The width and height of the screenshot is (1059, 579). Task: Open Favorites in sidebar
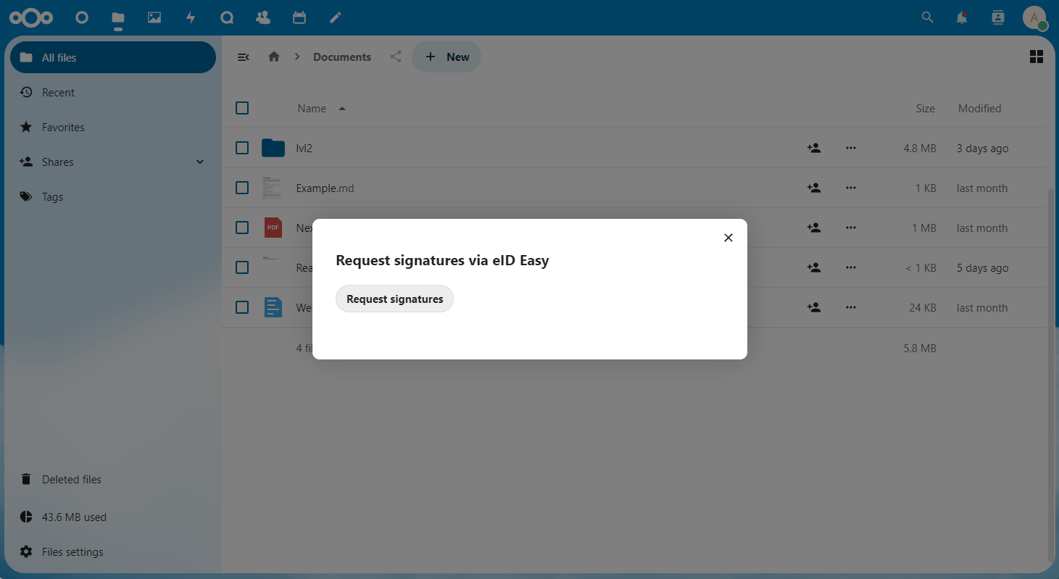point(113,127)
